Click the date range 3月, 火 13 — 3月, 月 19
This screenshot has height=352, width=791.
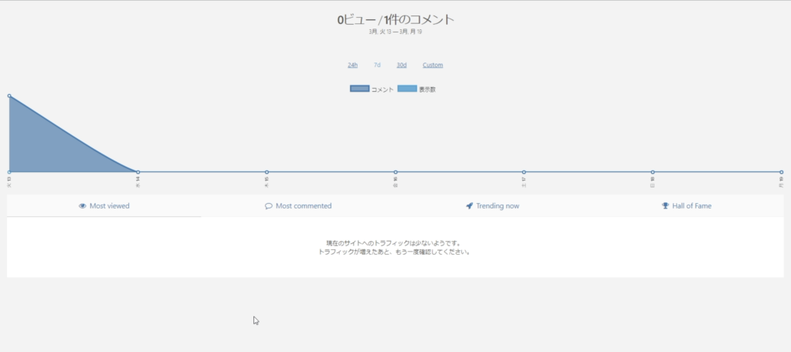[395, 32]
